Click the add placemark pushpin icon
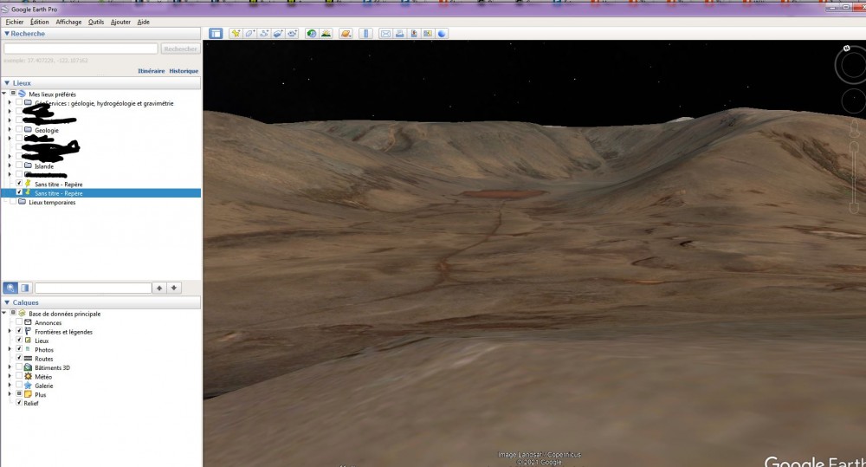Viewport: 866px width, 467px height. [235, 34]
